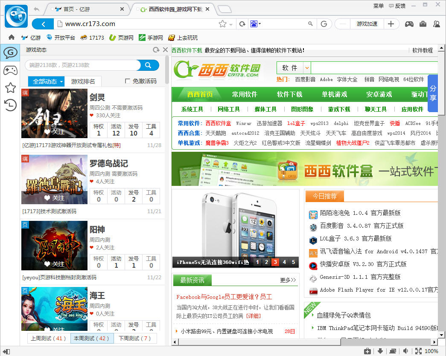Click slide number 4 on iPhone banner

coord(284,262)
